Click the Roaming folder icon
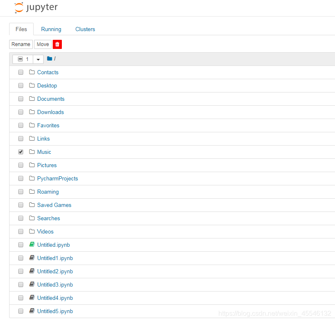This screenshot has height=321, width=335. click(32, 192)
